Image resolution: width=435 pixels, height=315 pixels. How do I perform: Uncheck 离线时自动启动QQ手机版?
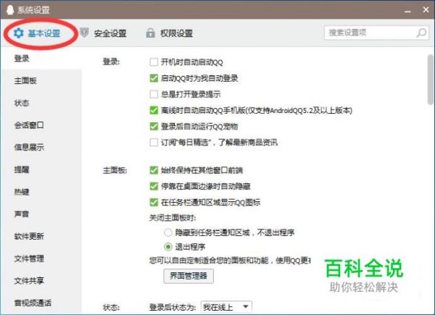[x=154, y=110]
